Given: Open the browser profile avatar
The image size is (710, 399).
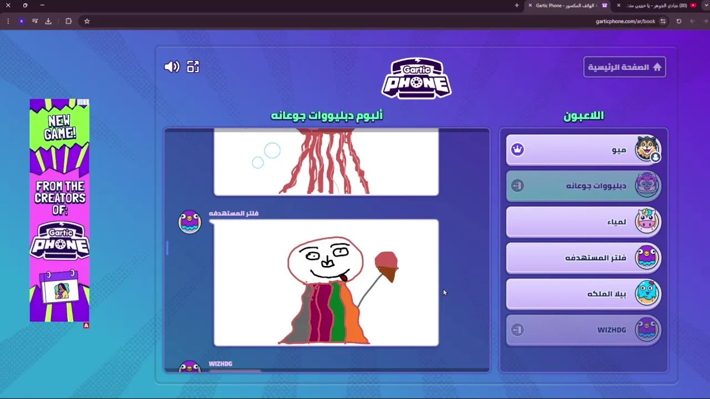Looking at the screenshot, I should pyautogui.click(x=21, y=21).
